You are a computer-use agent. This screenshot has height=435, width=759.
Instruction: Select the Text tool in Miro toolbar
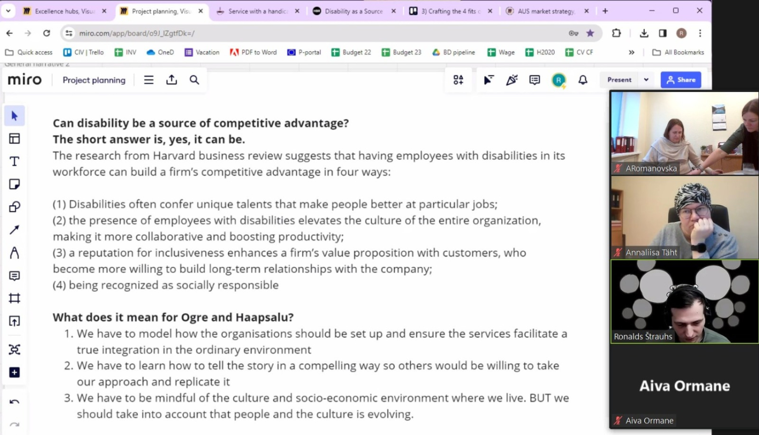[x=14, y=161]
